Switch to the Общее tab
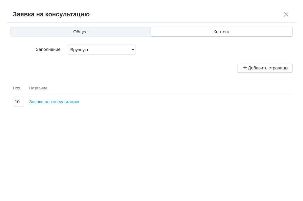The image size is (303, 201). [81, 32]
